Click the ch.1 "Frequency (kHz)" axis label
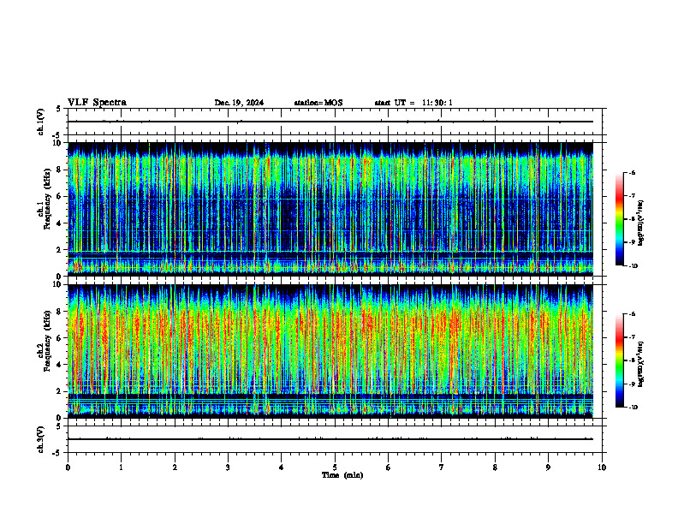The width and height of the screenshot is (678, 524). point(45,199)
